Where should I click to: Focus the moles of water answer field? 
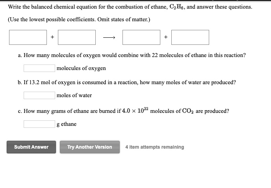tap(39, 96)
